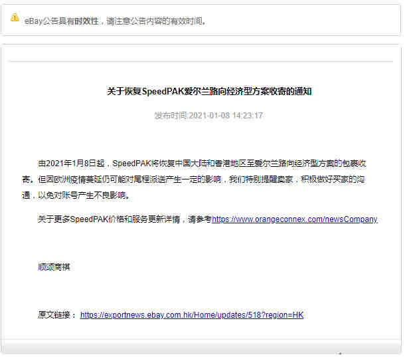Image resolution: width=405 pixels, height=357 pixels.
Task: Click text 关于更多SpeedPAK价格和服务更新详情
Action: (x=109, y=219)
